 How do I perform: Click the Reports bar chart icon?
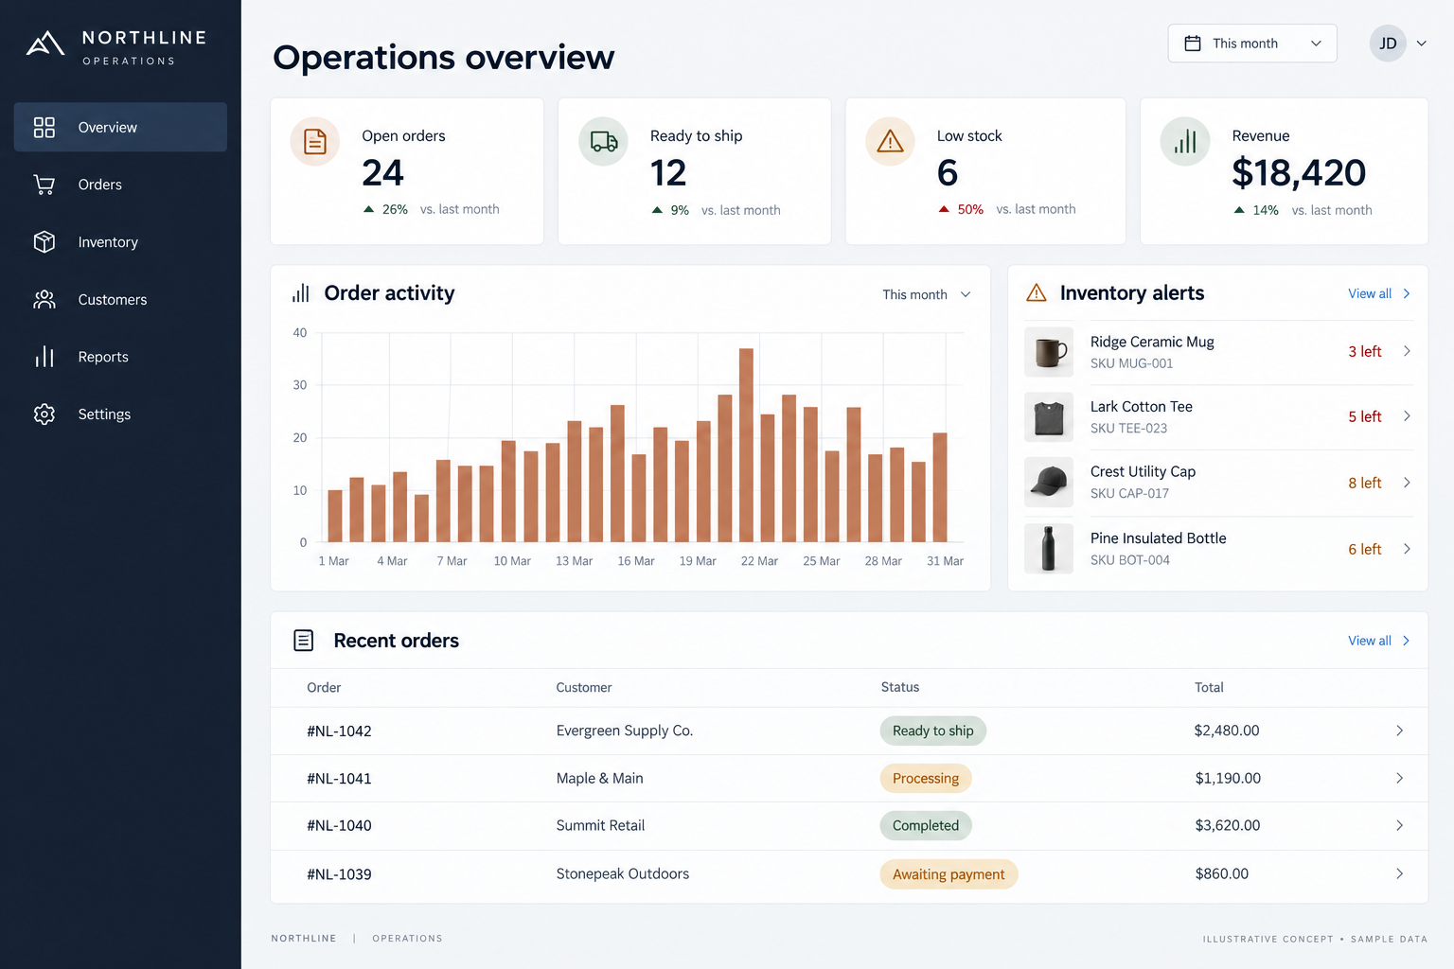(44, 357)
